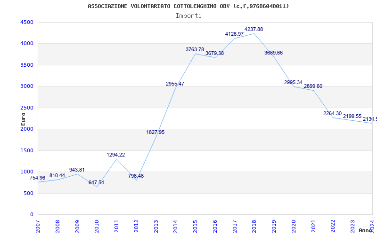Click the x-axis year 2019
Viewport: 377px width, 235px height.
pyautogui.click(x=274, y=227)
